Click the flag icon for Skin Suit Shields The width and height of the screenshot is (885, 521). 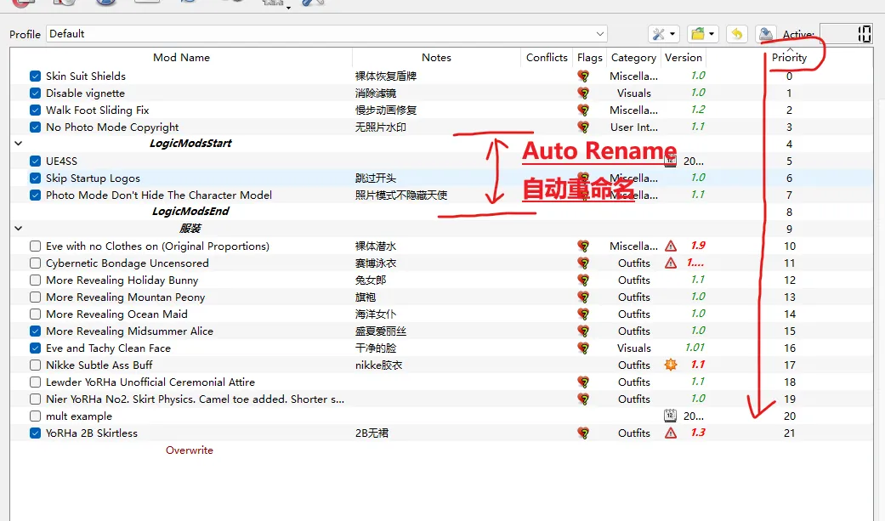point(583,76)
